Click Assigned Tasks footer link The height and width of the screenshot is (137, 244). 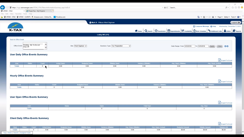tap(25, 133)
